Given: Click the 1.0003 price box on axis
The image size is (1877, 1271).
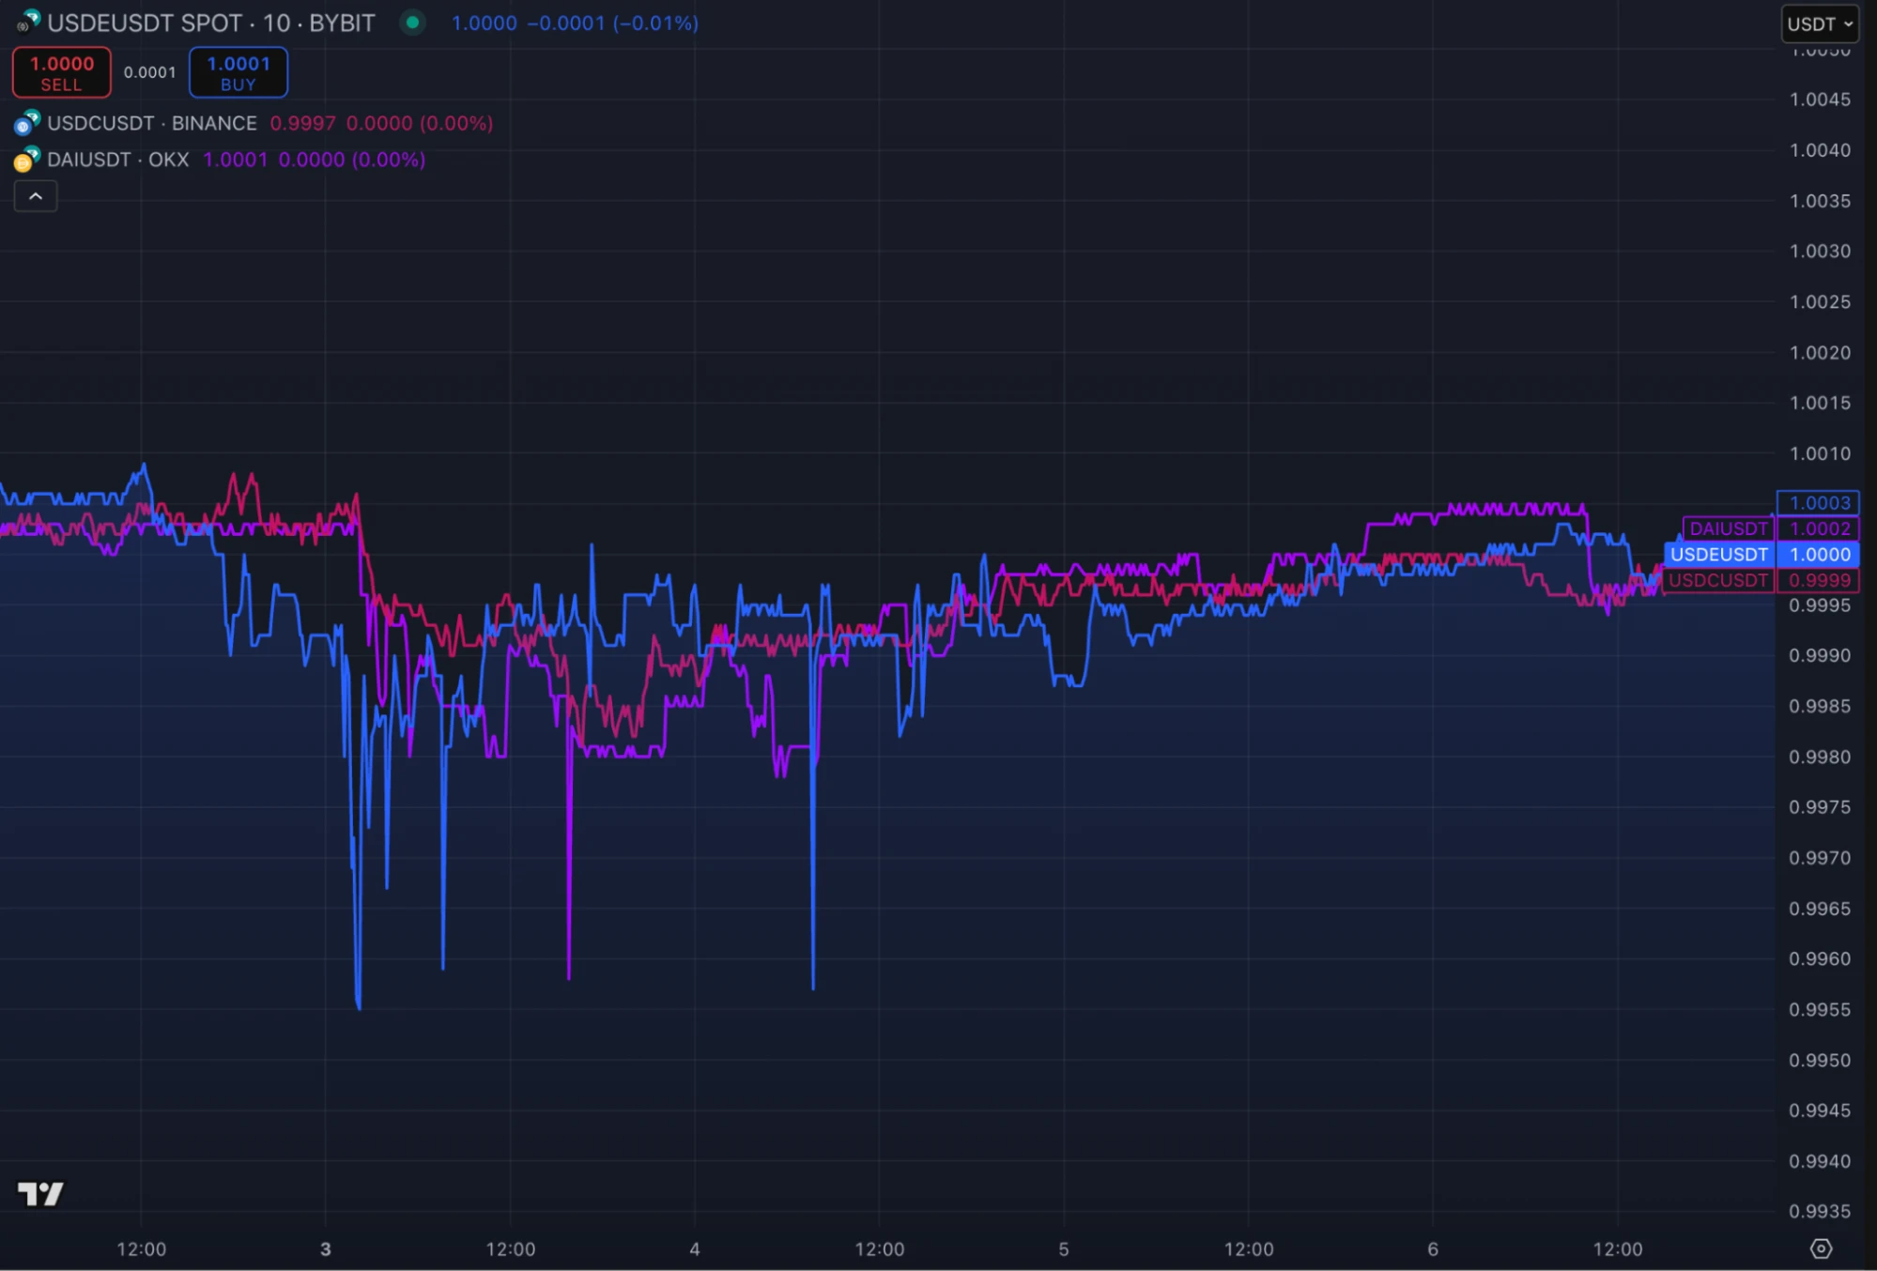Looking at the screenshot, I should (x=1818, y=503).
